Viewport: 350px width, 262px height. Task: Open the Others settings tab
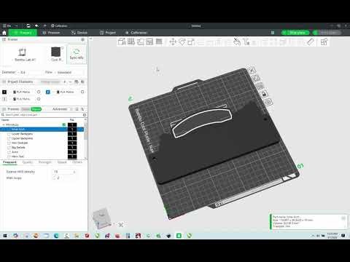pyautogui.click(x=77, y=162)
